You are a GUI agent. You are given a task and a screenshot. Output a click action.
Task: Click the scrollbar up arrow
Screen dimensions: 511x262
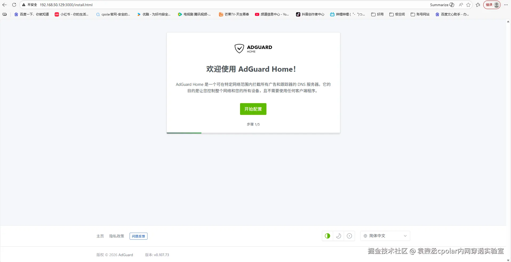coord(508,22)
